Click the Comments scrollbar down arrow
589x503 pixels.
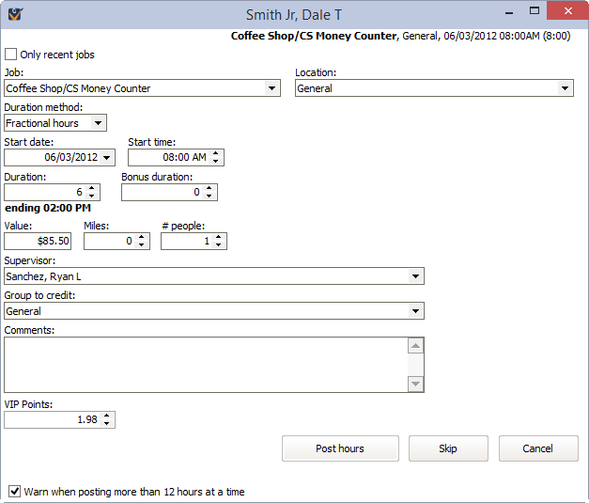pos(415,384)
